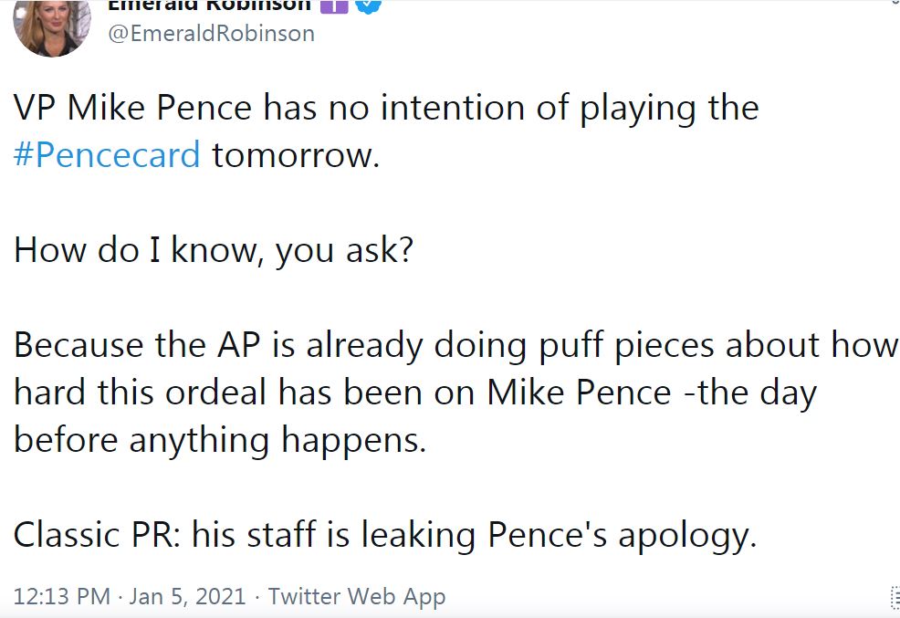Click the Jan 5, 2021 date
Viewport: 900px width, 618px height.
(188, 597)
